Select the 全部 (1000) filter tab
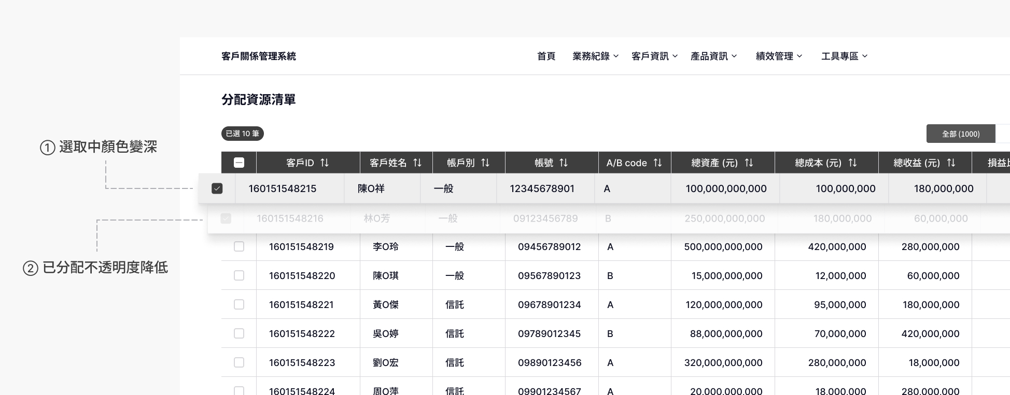Image resolution: width=1010 pixels, height=395 pixels. pyautogui.click(x=961, y=134)
